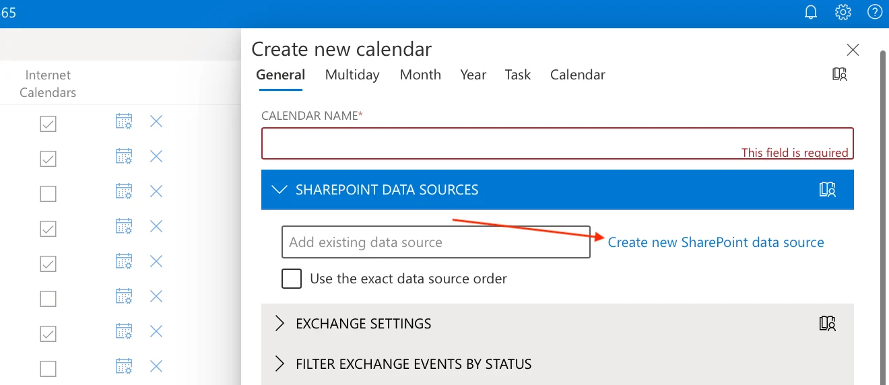Close the Create new calendar panel
The height and width of the screenshot is (385, 889).
[853, 50]
